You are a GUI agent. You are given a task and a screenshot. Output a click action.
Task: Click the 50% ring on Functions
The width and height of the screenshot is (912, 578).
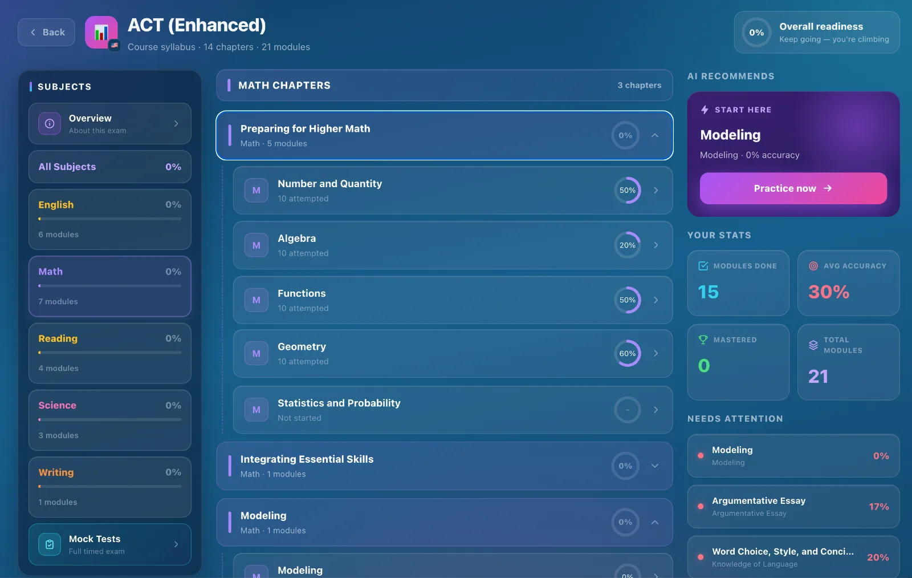tap(628, 300)
